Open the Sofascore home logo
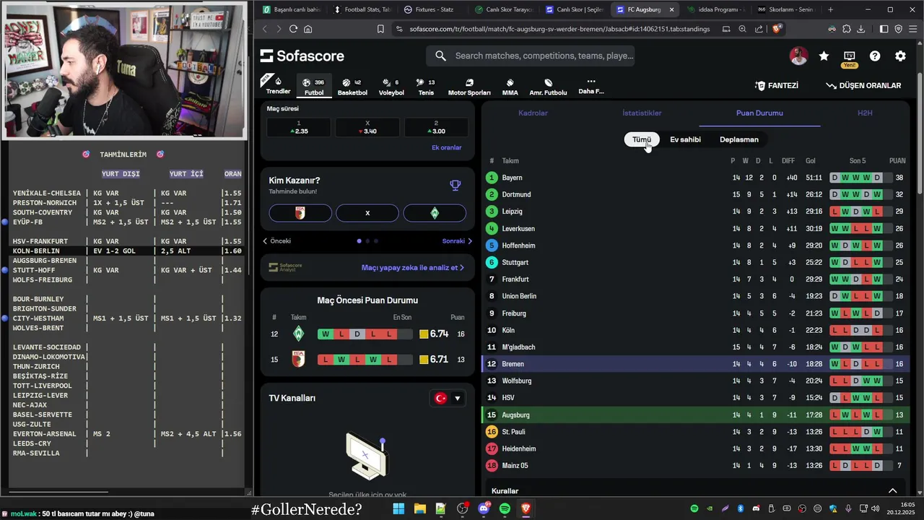The width and height of the screenshot is (924, 520). (302, 56)
